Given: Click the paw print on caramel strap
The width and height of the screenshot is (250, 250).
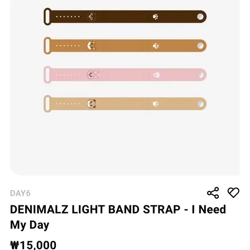Looking at the screenshot, I should (156, 46).
